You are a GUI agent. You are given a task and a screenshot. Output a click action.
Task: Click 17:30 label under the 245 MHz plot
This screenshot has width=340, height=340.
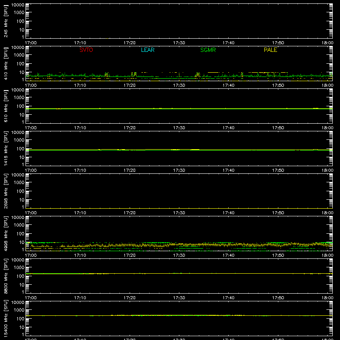179,43
